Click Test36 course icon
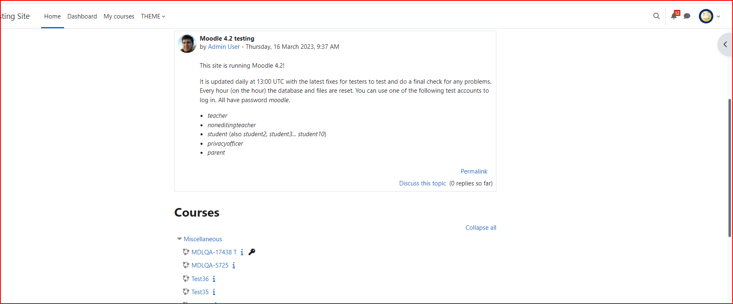Viewport: 733px width, 304px height. (x=186, y=279)
